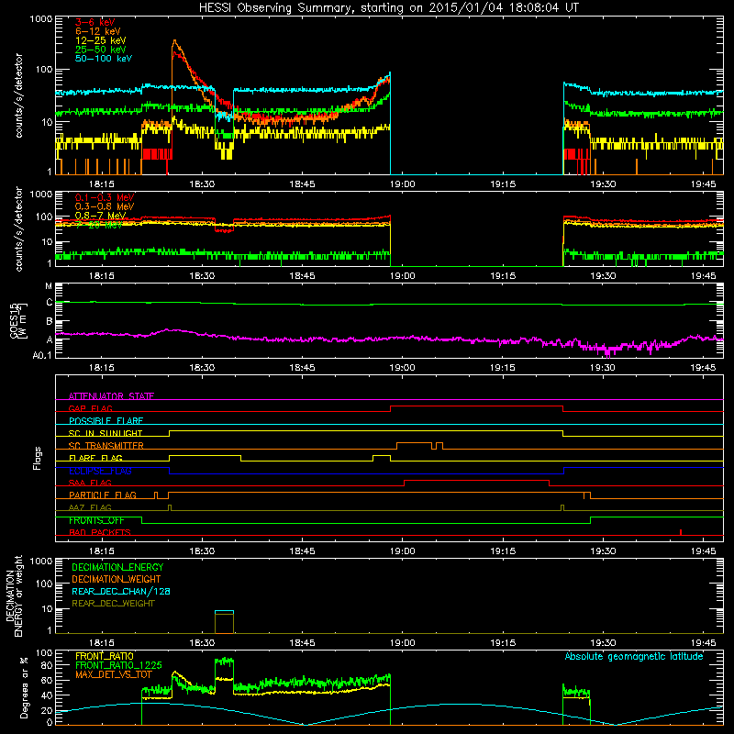Screen dimensions: 734x734
Task: Click the FLARE_FLAG label
Action: 95,458
